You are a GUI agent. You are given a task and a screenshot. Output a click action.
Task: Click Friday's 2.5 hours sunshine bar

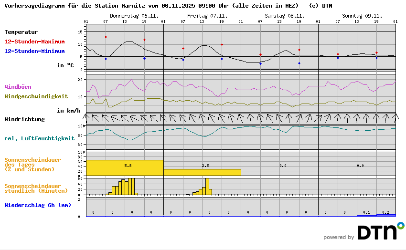pos(202,172)
